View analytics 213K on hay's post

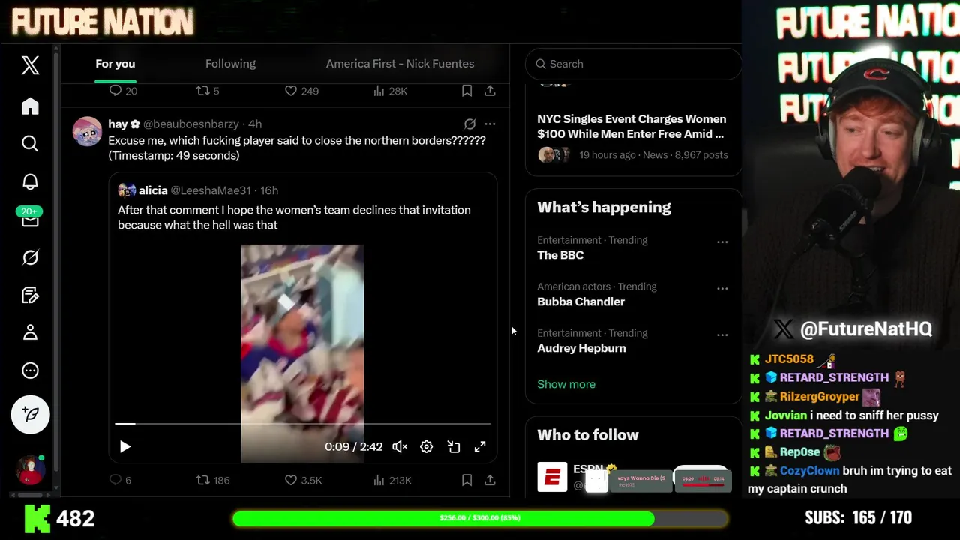point(392,480)
